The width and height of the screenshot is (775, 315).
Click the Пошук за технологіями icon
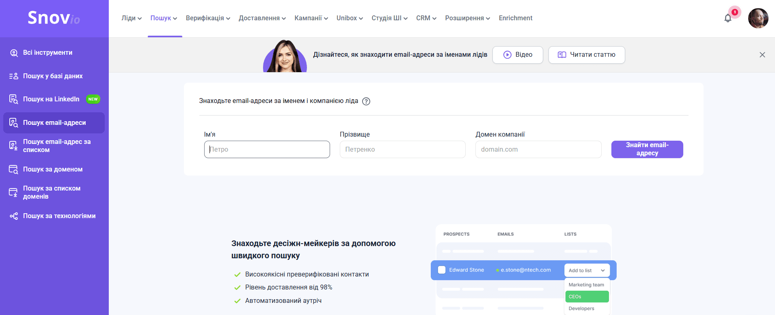pos(14,216)
